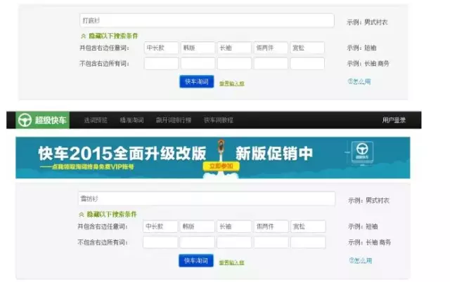The height and width of the screenshot is (282, 450).
Task: Open the 怎么用 help link in 雪纺衫 panel
Action: [x=361, y=260]
